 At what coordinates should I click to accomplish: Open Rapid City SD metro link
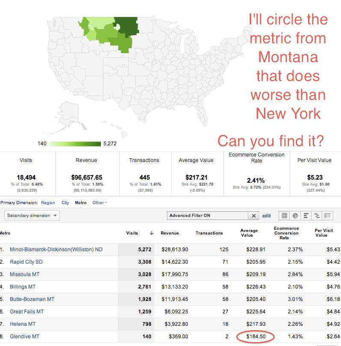26,262
